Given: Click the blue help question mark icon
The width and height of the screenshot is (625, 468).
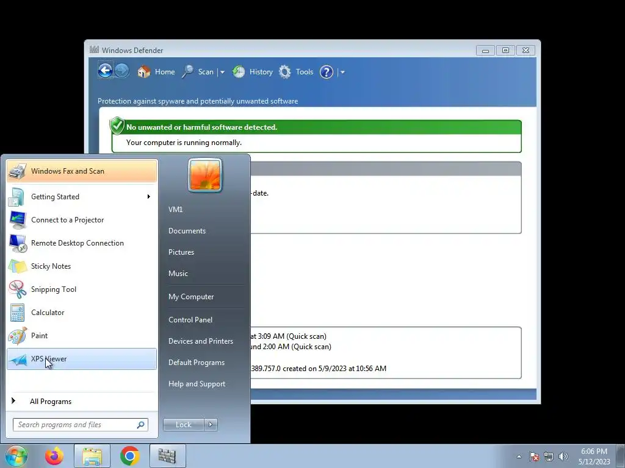Looking at the screenshot, I should pos(327,72).
